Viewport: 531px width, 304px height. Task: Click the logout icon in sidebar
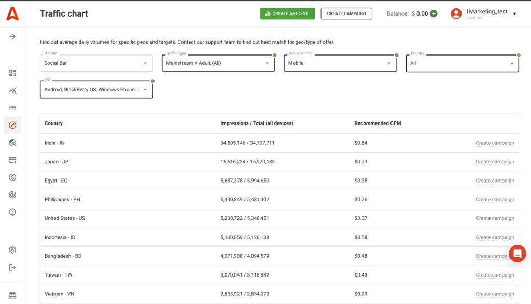point(12,267)
